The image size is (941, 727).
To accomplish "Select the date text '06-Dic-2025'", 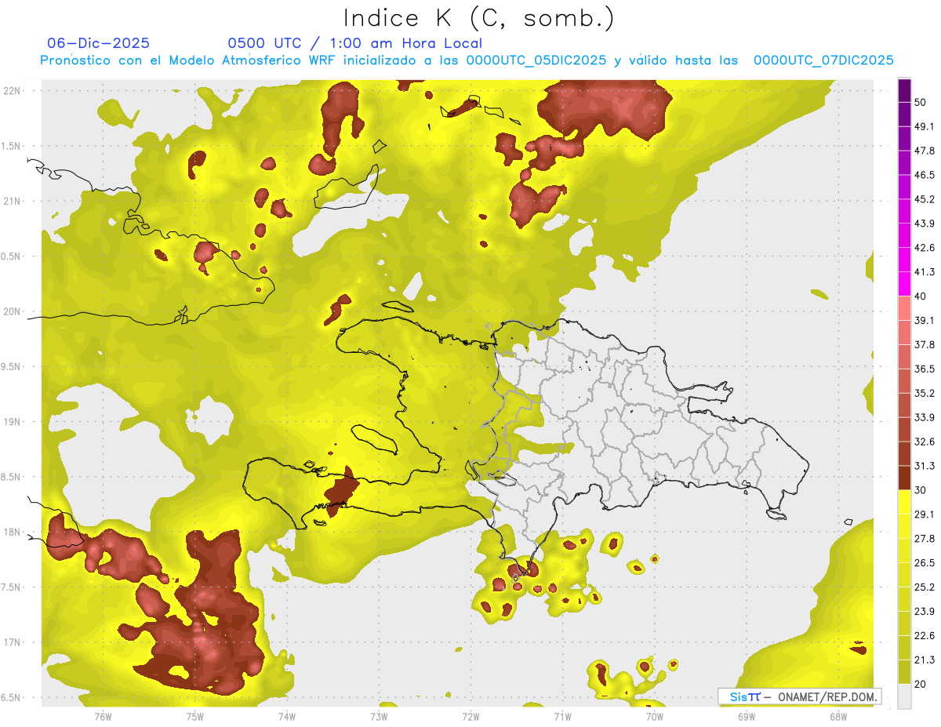I will (98, 43).
